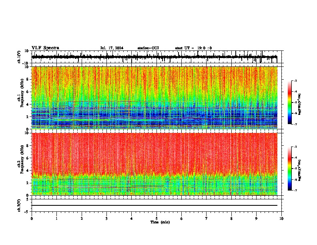Click tick label "5" on Time axis
This screenshot has height=245, width=317.
click(156, 219)
